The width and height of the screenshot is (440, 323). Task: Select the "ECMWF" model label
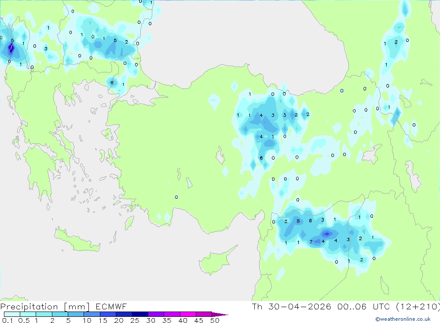coord(111,306)
